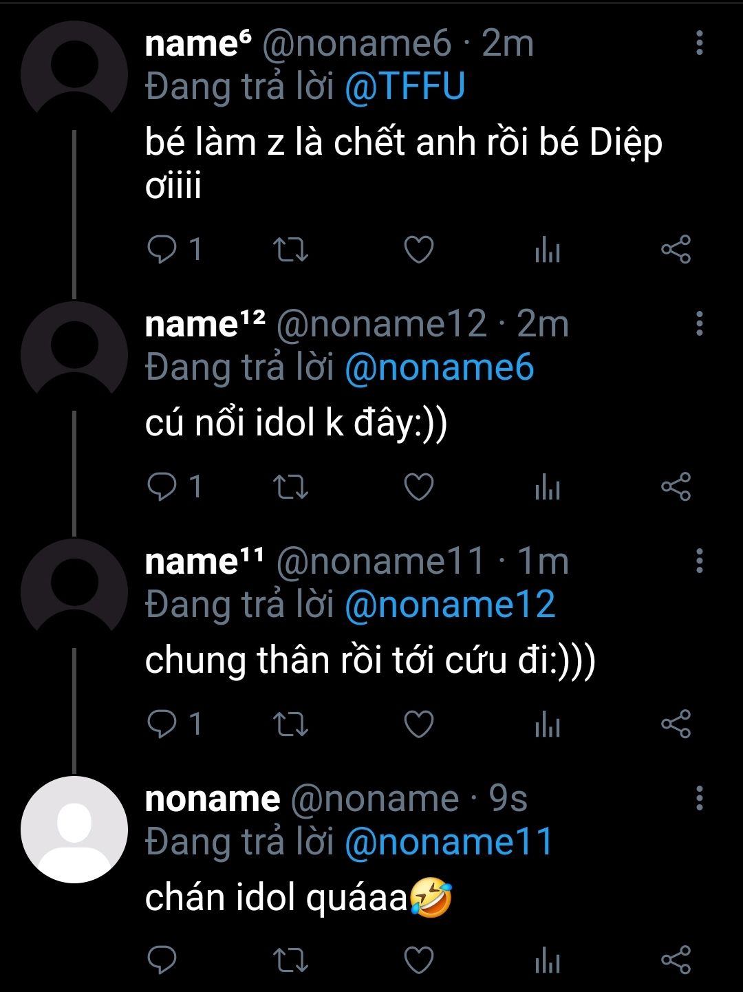The image size is (743, 992).
Task: Open the white profile avatar of noname
Action: pos(74,829)
